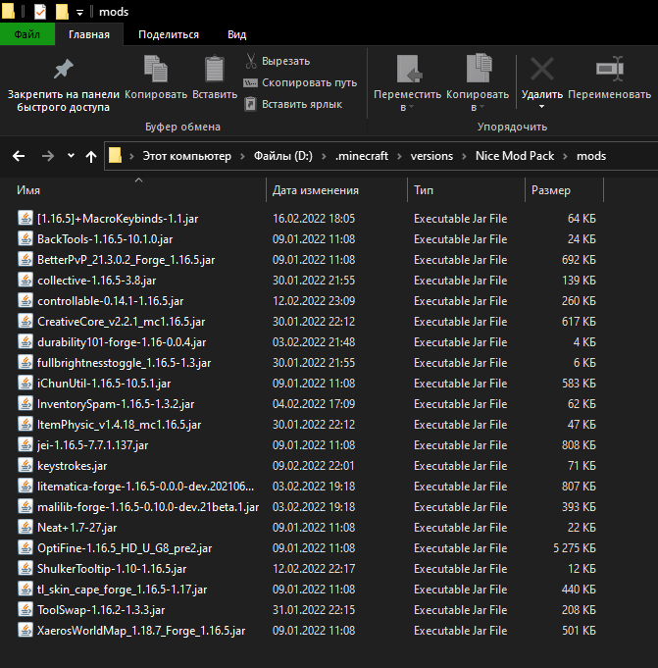Screen dimensions: 658x668
Task: Sort by Size (Размер) column header
Action: (564, 190)
